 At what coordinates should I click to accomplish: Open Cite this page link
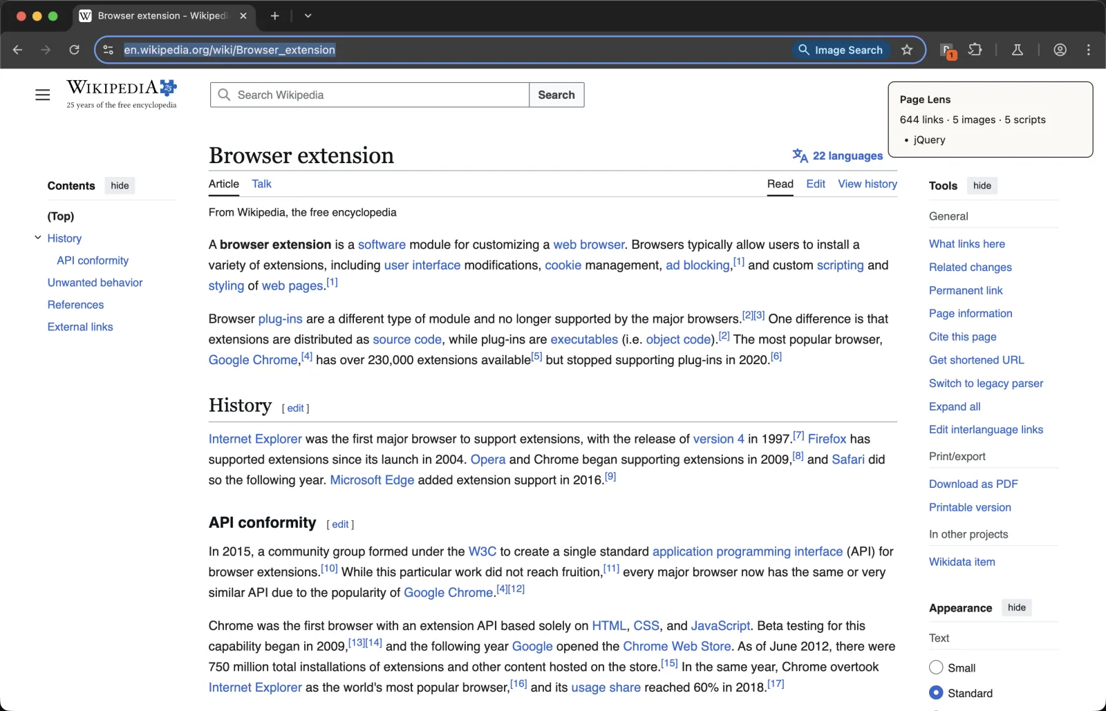click(x=963, y=336)
